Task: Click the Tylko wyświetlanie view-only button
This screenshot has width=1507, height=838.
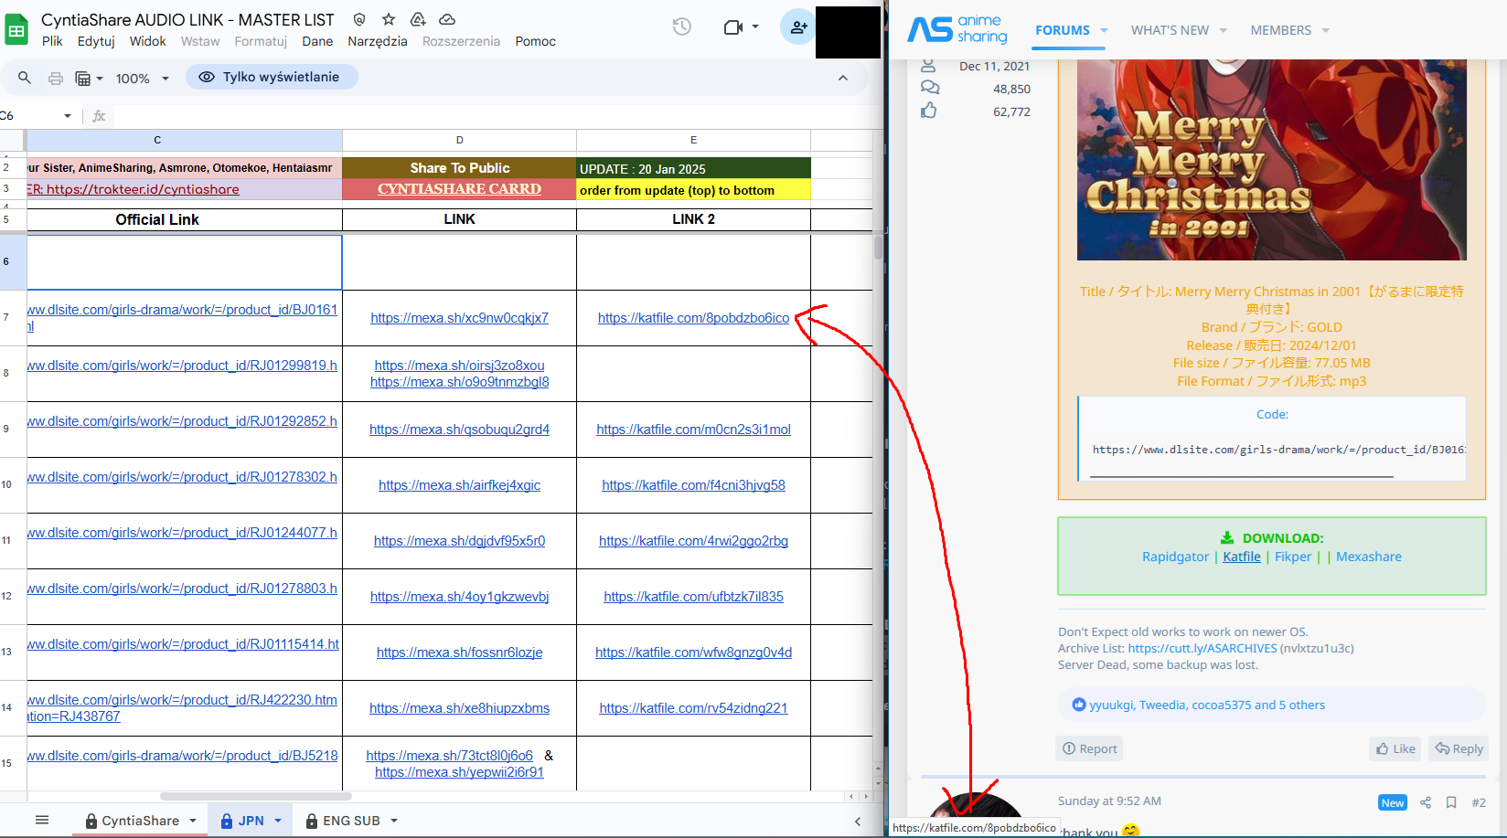Action: coord(272,77)
